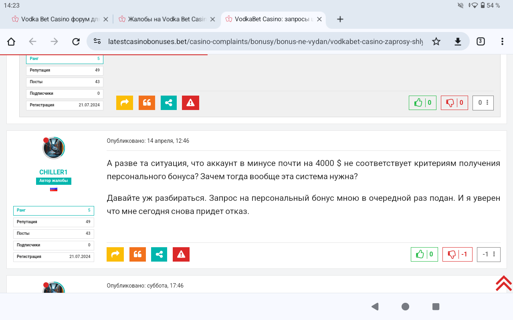Open the three-dot options beside the -1 score
The height and width of the screenshot is (320, 513).
(494, 254)
